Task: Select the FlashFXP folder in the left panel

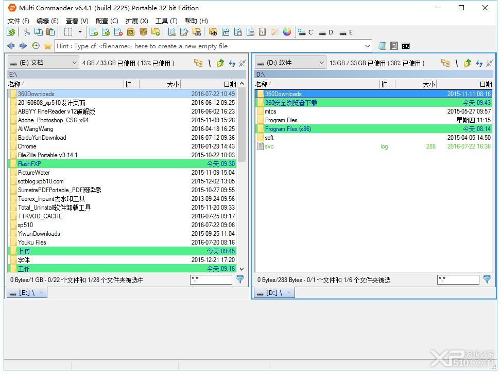Action: (x=122, y=163)
